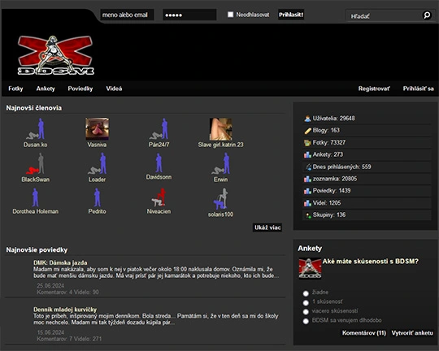This screenshot has height=351, width=439.
Task: Select BDSM sa venujem dlhodobo option
Action: (x=306, y=321)
